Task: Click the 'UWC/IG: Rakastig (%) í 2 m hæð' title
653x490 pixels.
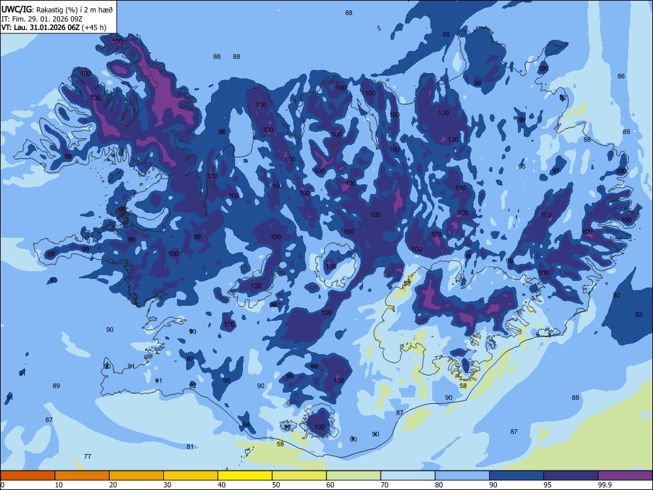Action: (x=57, y=10)
